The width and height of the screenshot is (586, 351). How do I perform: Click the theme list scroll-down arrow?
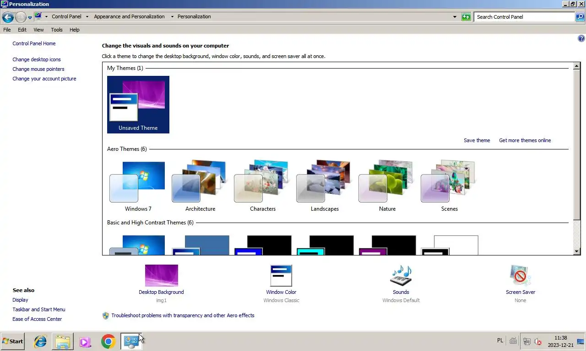click(577, 251)
